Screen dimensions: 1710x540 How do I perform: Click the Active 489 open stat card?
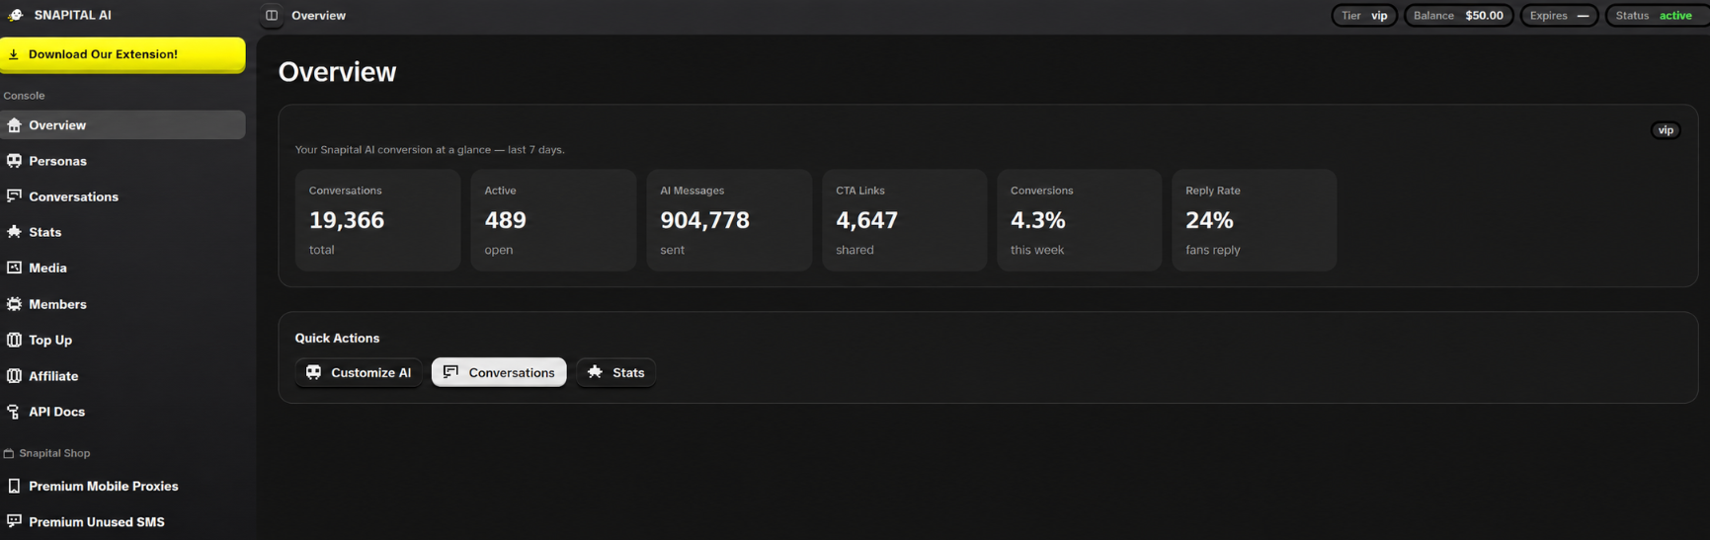(553, 220)
